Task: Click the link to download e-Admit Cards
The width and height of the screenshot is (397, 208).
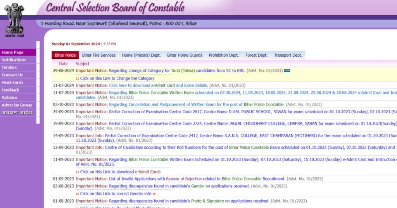Action: click(120, 172)
